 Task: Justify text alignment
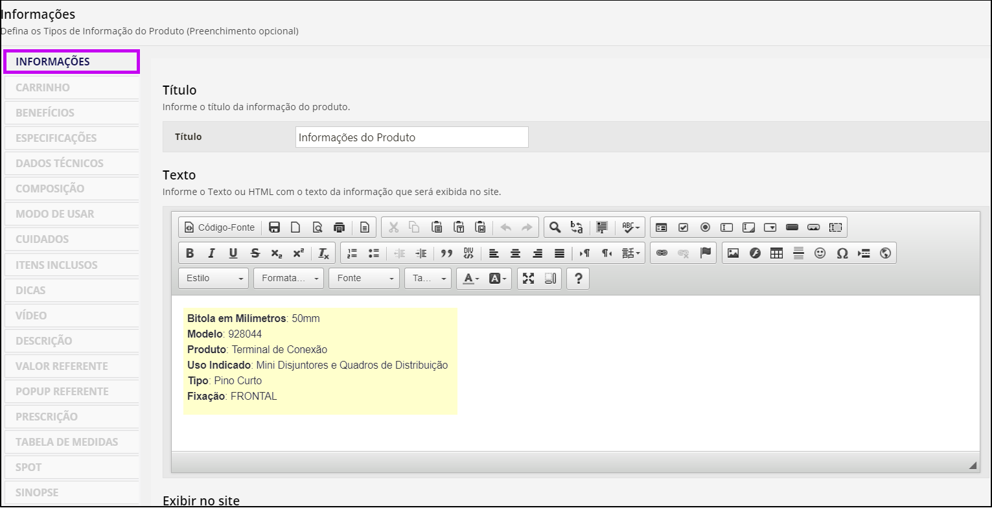coord(559,253)
